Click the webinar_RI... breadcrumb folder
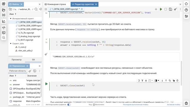This screenshot has height=107, width=190. 26,9
